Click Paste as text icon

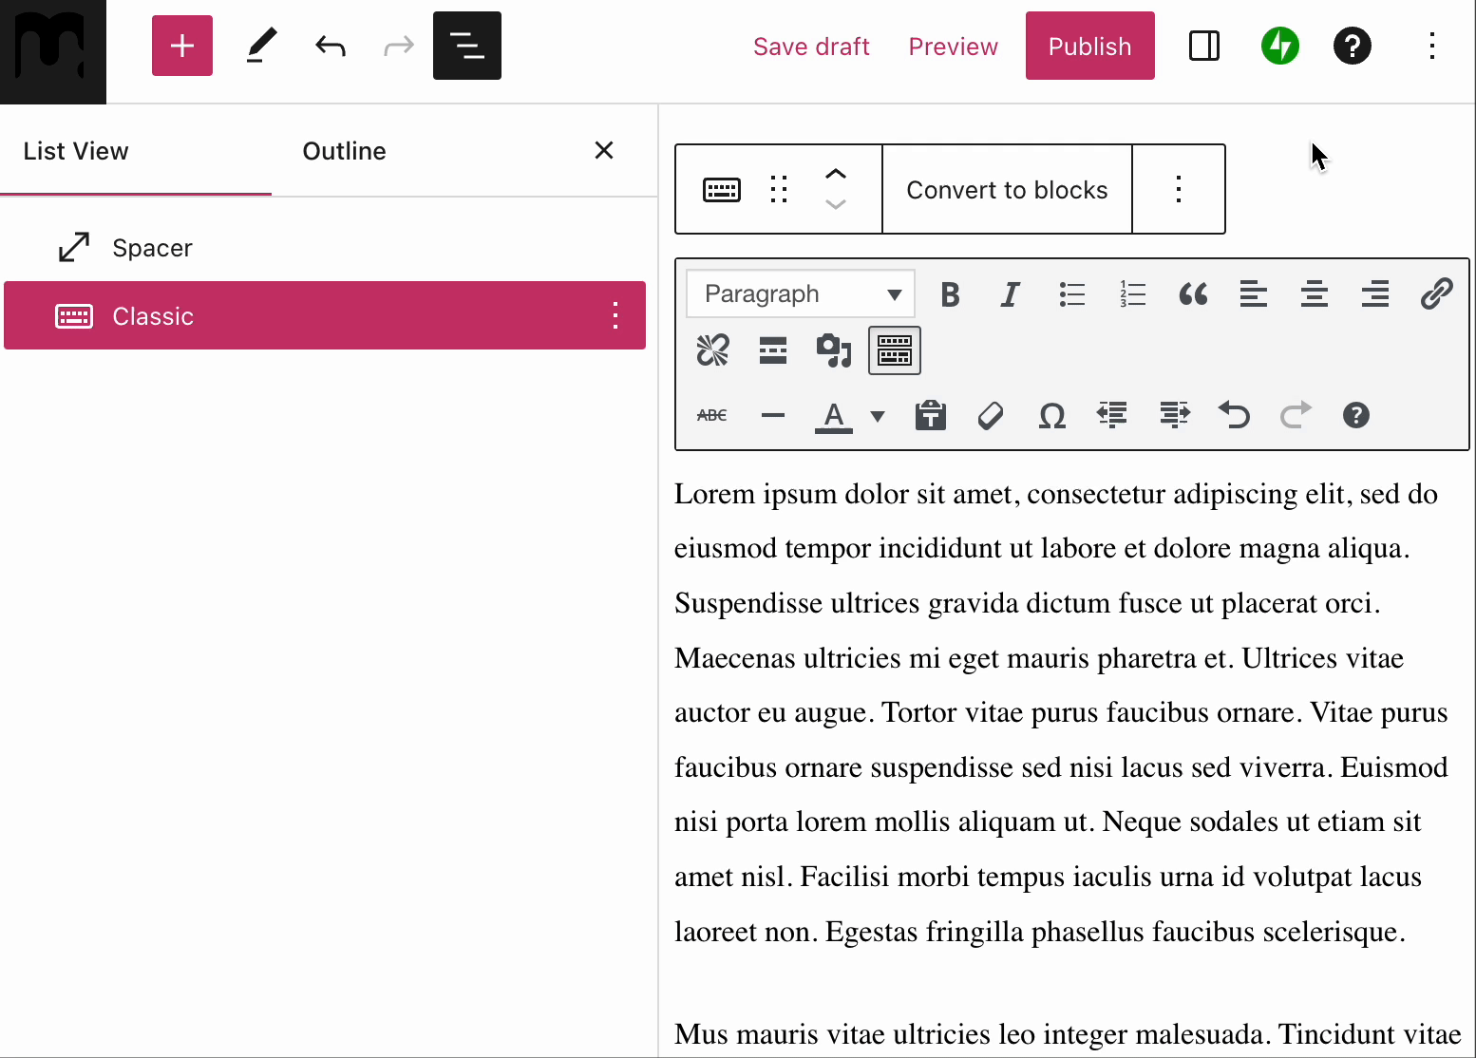931,415
